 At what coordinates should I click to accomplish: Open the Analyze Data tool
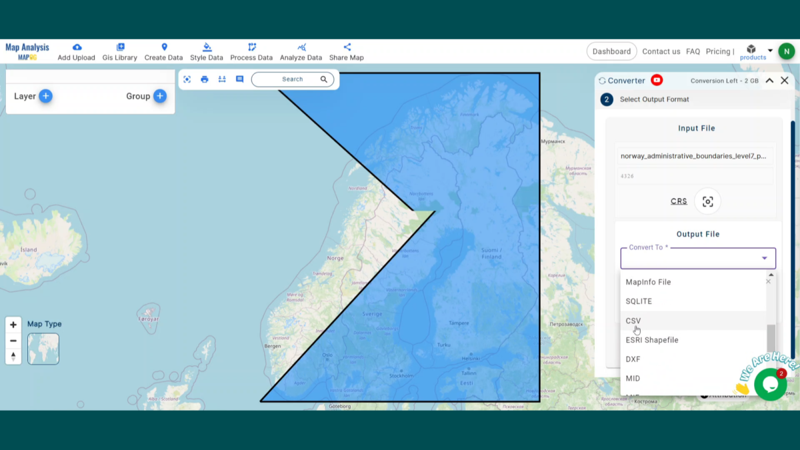coord(301,51)
